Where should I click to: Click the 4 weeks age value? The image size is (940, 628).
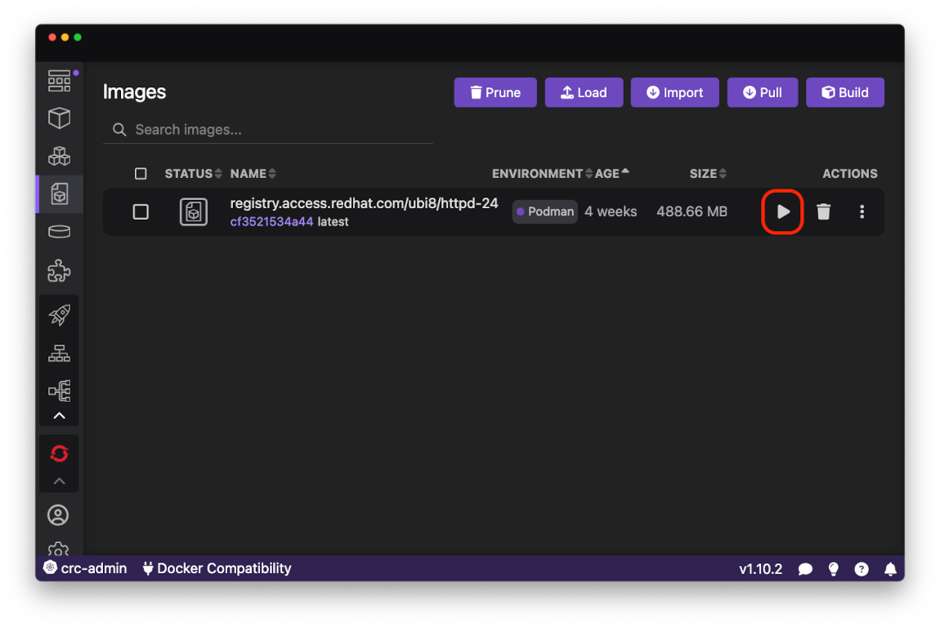(x=611, y=212)
